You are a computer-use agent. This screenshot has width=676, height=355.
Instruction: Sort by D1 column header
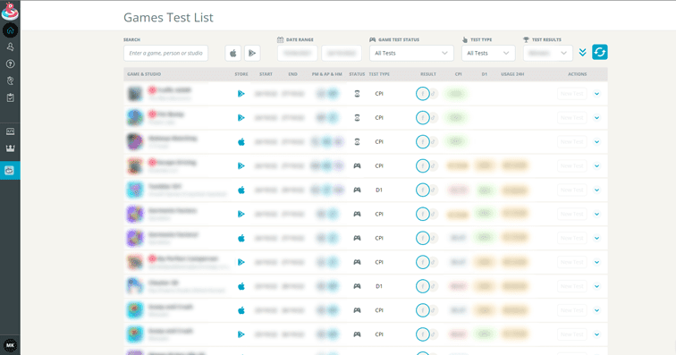pyautogui.click(x=485, y=74)
